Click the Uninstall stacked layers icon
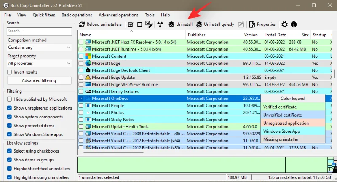 [171, 24]
